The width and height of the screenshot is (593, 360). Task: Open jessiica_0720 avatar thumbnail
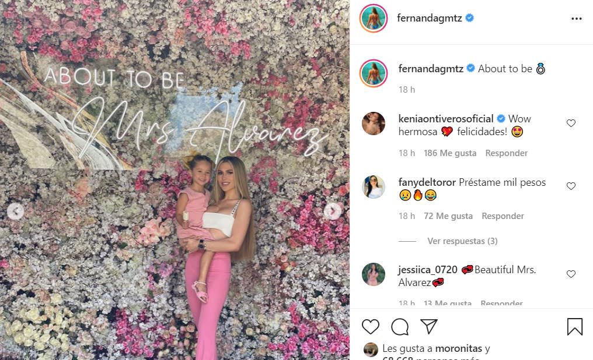374,274
